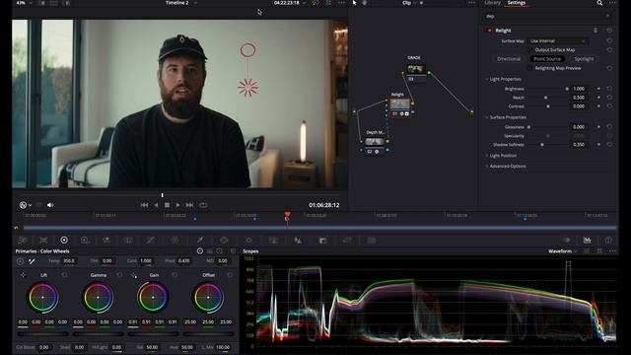Image resolution: width=631 pixels, height=355 pixels.
Task: Pick white point for Gain
Action: point(134,275)
